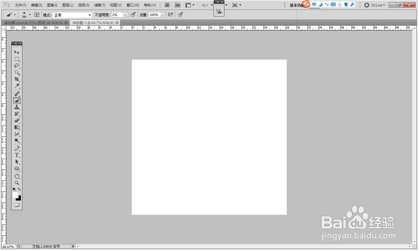The height and width of the screenshot is (250, 418).
Task: Select the Spot Healing Brush tool
Action: 17,94
